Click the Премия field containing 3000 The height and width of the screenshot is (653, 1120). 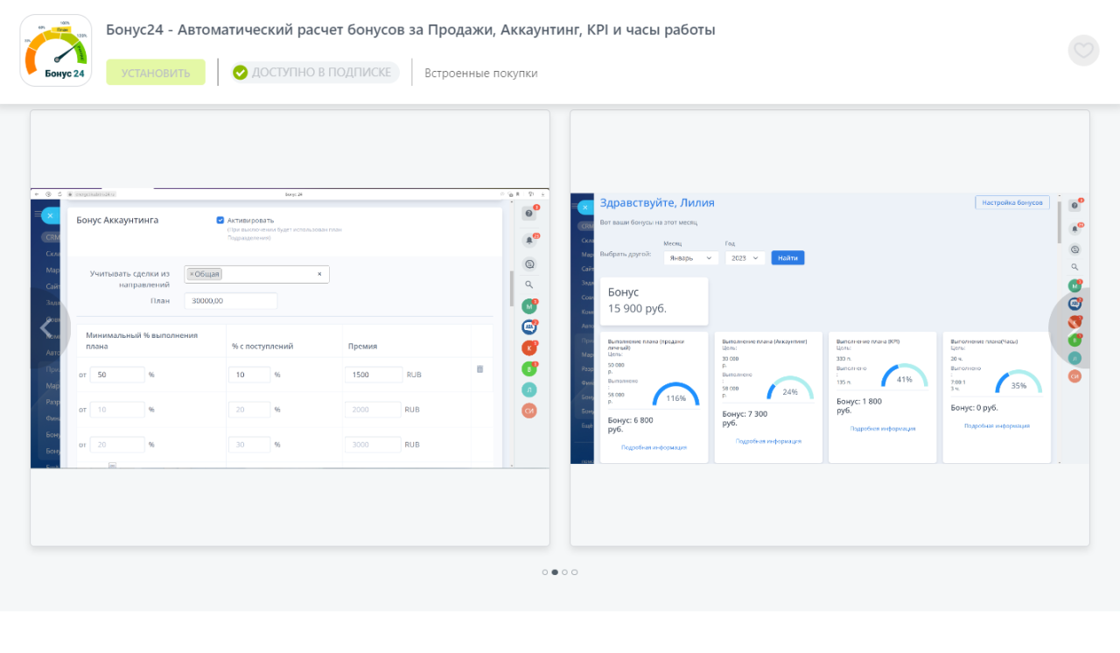click(x=373, y=445)
